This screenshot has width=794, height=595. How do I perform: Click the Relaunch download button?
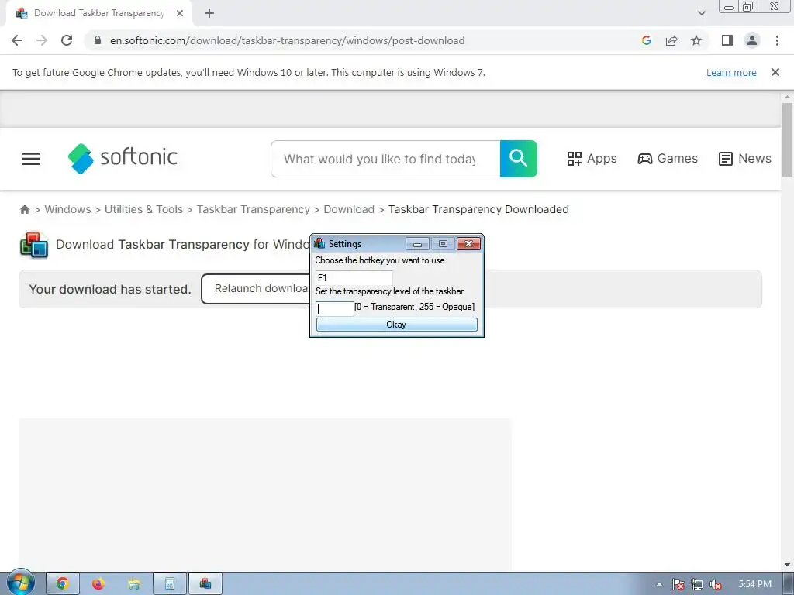click(256, 289)
